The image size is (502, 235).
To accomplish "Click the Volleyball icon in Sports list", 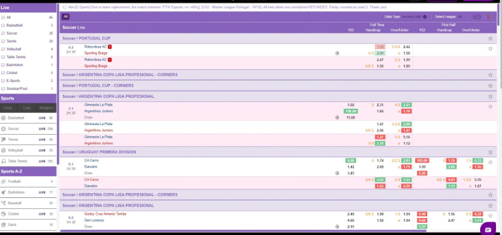I will pos(4,150).
